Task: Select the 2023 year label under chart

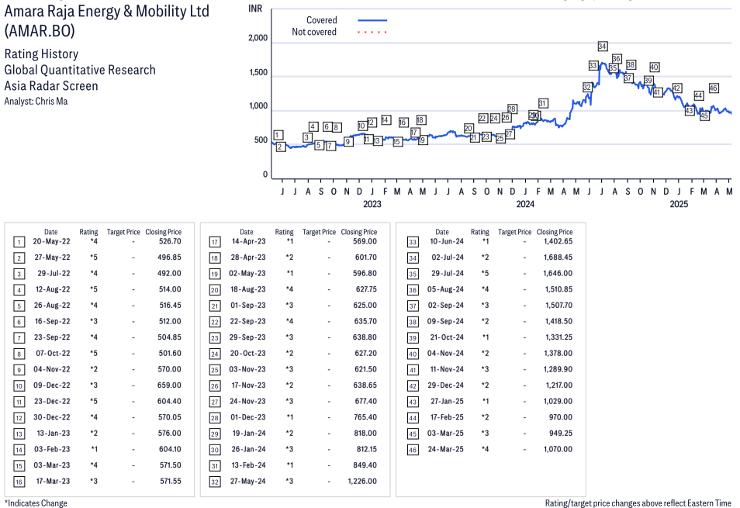Action: tap(372, 204)
